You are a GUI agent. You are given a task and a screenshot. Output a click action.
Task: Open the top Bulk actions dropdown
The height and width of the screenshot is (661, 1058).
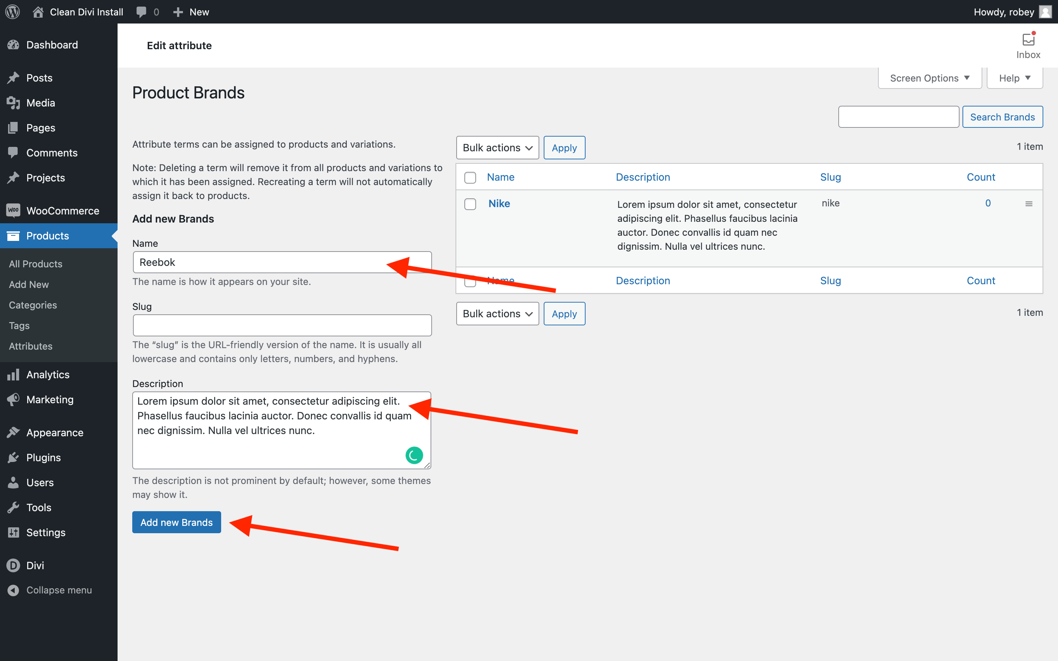(497, 148)
